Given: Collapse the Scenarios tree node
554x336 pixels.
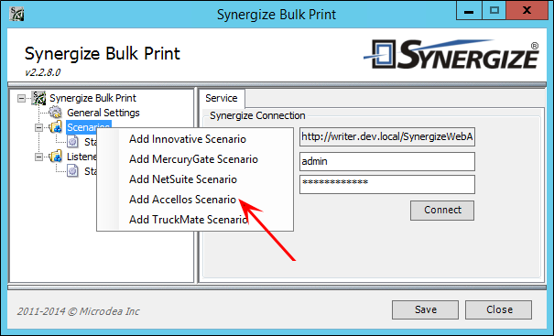Looking at the screenshot, I should tap(38, 127).
